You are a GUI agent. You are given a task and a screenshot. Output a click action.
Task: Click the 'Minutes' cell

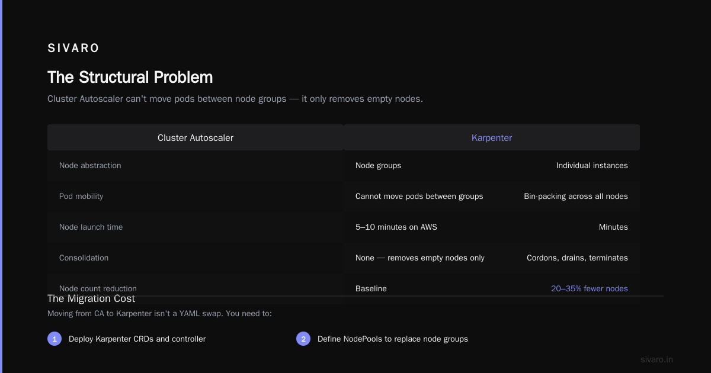[613, 227]
